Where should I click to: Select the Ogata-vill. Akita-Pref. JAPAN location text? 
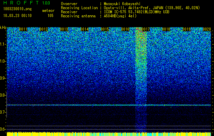point(152,8)
